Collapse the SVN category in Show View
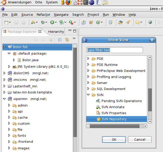Viewport: 163px width, 152px height. tap(88, 95)
